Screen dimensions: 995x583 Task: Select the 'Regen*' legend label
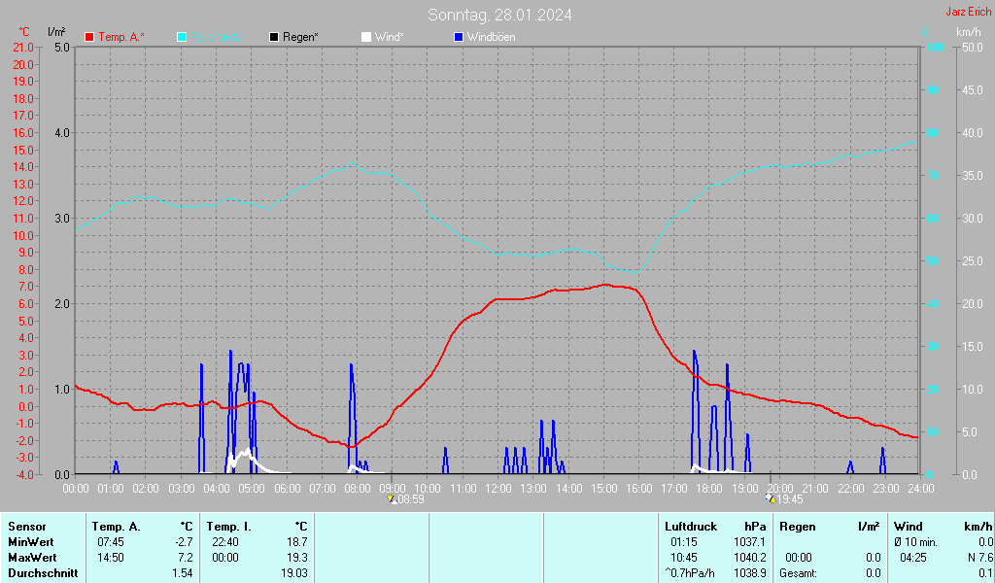[x=301, y=38]
